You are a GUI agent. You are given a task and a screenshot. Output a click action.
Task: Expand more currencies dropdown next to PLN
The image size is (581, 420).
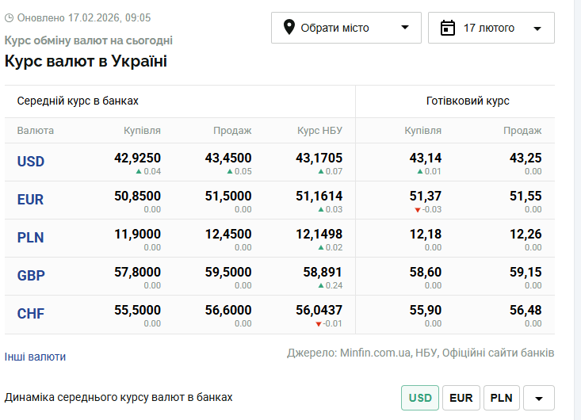[x=539, y=398]
